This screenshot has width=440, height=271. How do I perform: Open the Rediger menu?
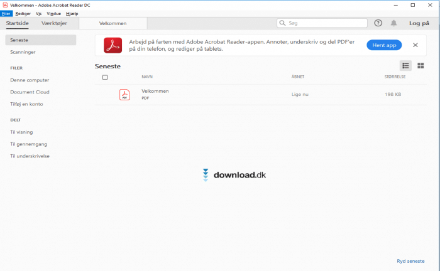coord(23,13)
